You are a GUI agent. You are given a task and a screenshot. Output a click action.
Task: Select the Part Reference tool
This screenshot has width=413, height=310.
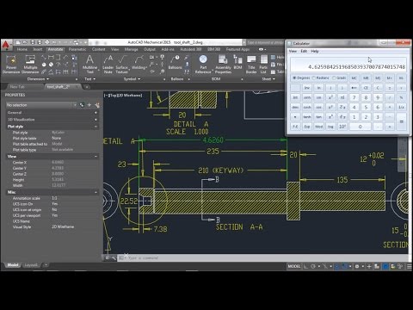tap(203, 65)
